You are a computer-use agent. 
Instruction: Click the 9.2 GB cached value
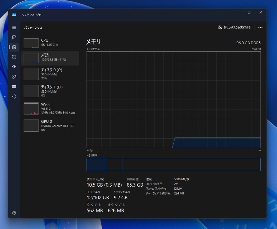tap(121, 197)
